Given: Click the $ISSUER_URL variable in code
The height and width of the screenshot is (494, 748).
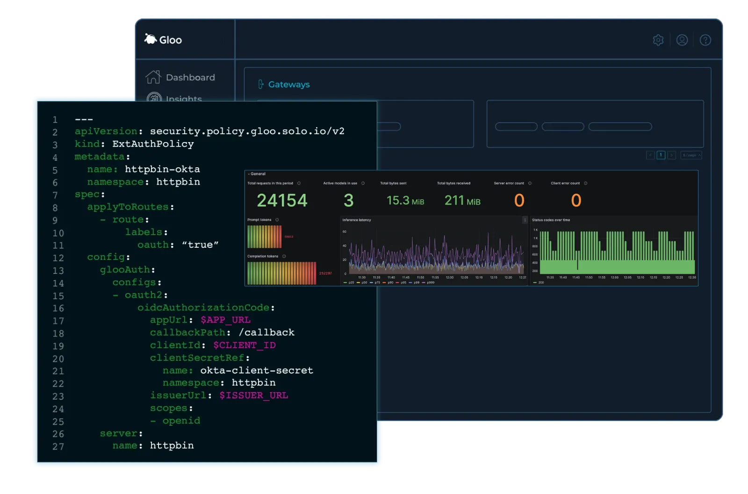Looking at the screenshot, I should (x=254, y=395).
